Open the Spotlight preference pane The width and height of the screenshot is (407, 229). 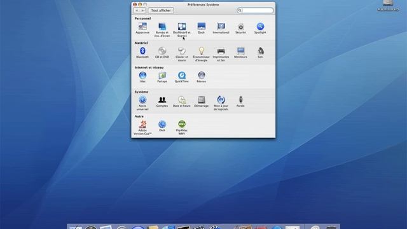point(260,28)
